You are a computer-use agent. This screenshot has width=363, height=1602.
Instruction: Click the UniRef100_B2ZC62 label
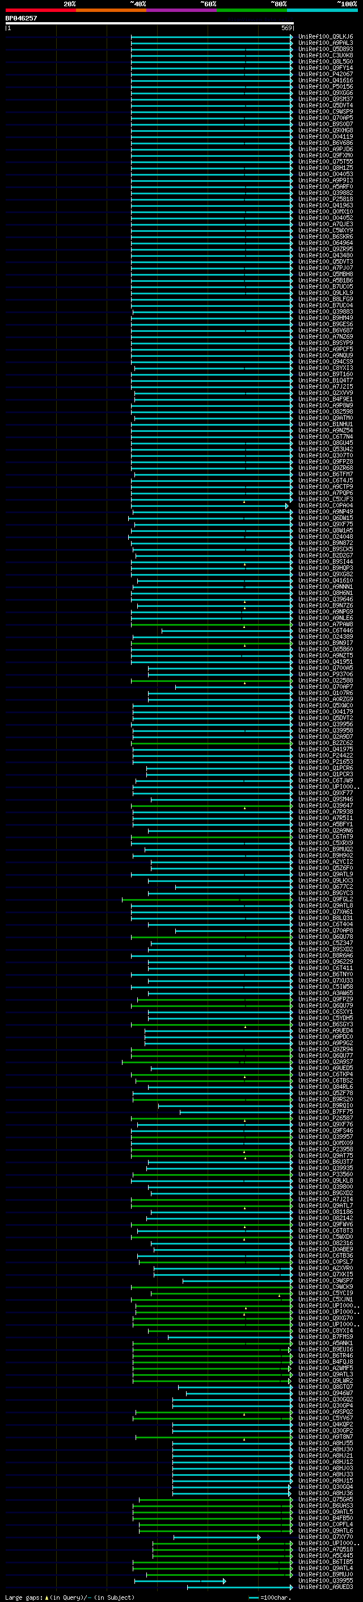[326, 743]
